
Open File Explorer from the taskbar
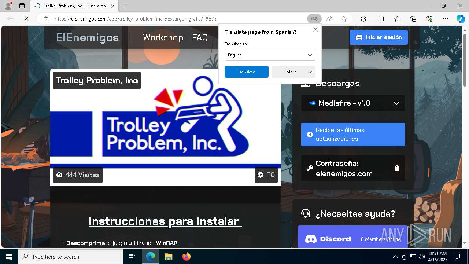[168, 257]
